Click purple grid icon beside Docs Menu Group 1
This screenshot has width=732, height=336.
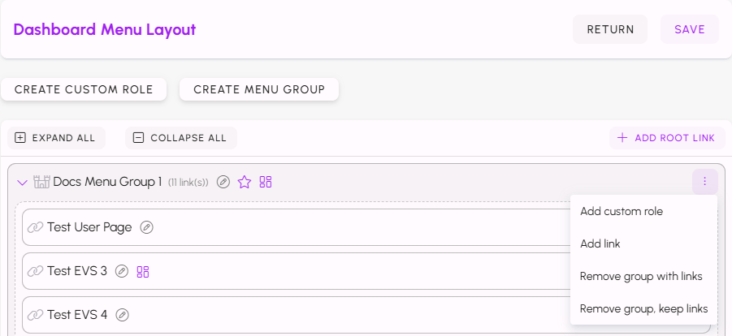point(266,182)
